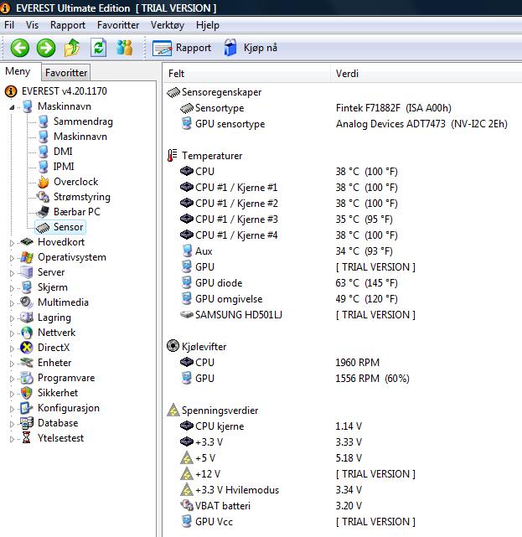Go up one level with folder arrow icon
This screenshot has width=522, height=537.
click(72, 48)
